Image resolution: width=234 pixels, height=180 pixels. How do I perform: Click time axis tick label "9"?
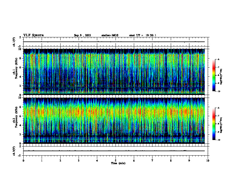(x=189, y=161)
